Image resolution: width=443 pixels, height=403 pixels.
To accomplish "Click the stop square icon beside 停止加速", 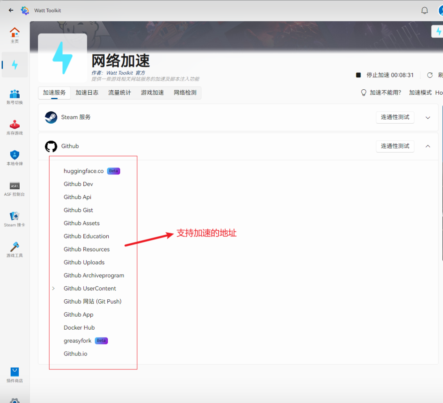I will (x=358, y=75).
